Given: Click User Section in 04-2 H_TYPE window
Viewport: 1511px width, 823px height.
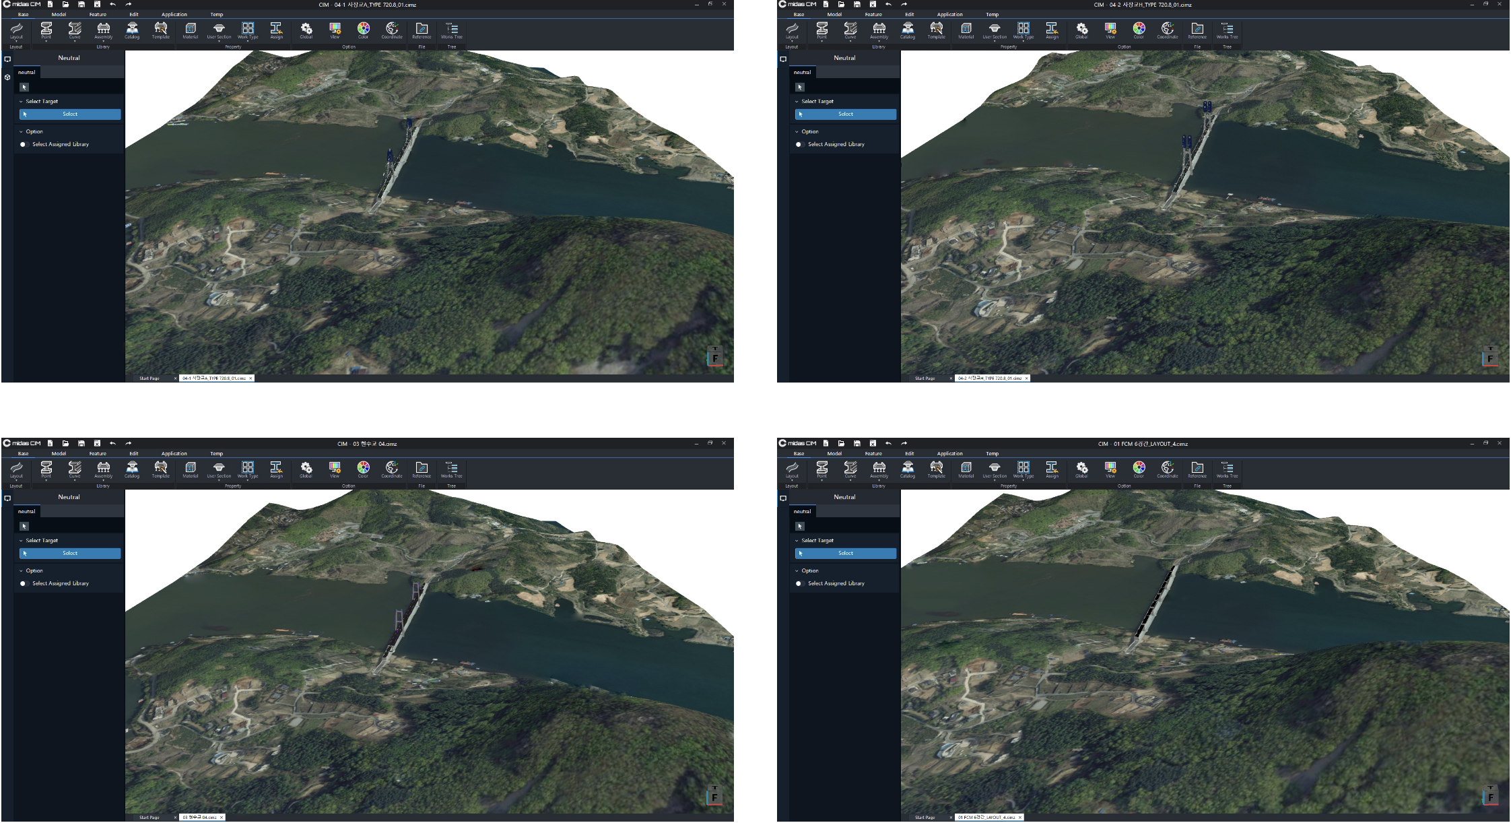Looking at the screenshot, I should tap(995, 30).
